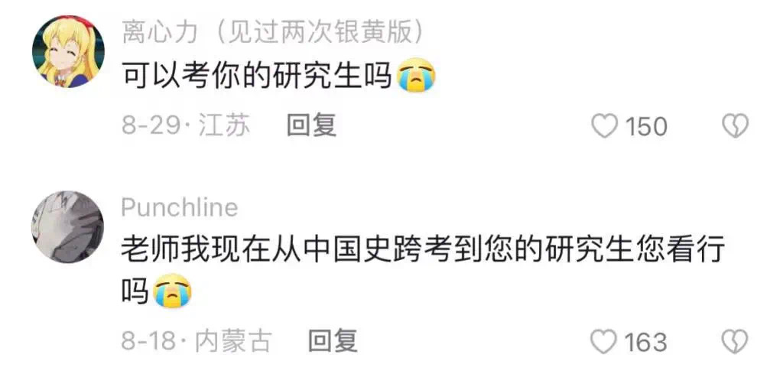
Task: Like the comment from 离心力 with heart icon
Action: pos(604,126)
